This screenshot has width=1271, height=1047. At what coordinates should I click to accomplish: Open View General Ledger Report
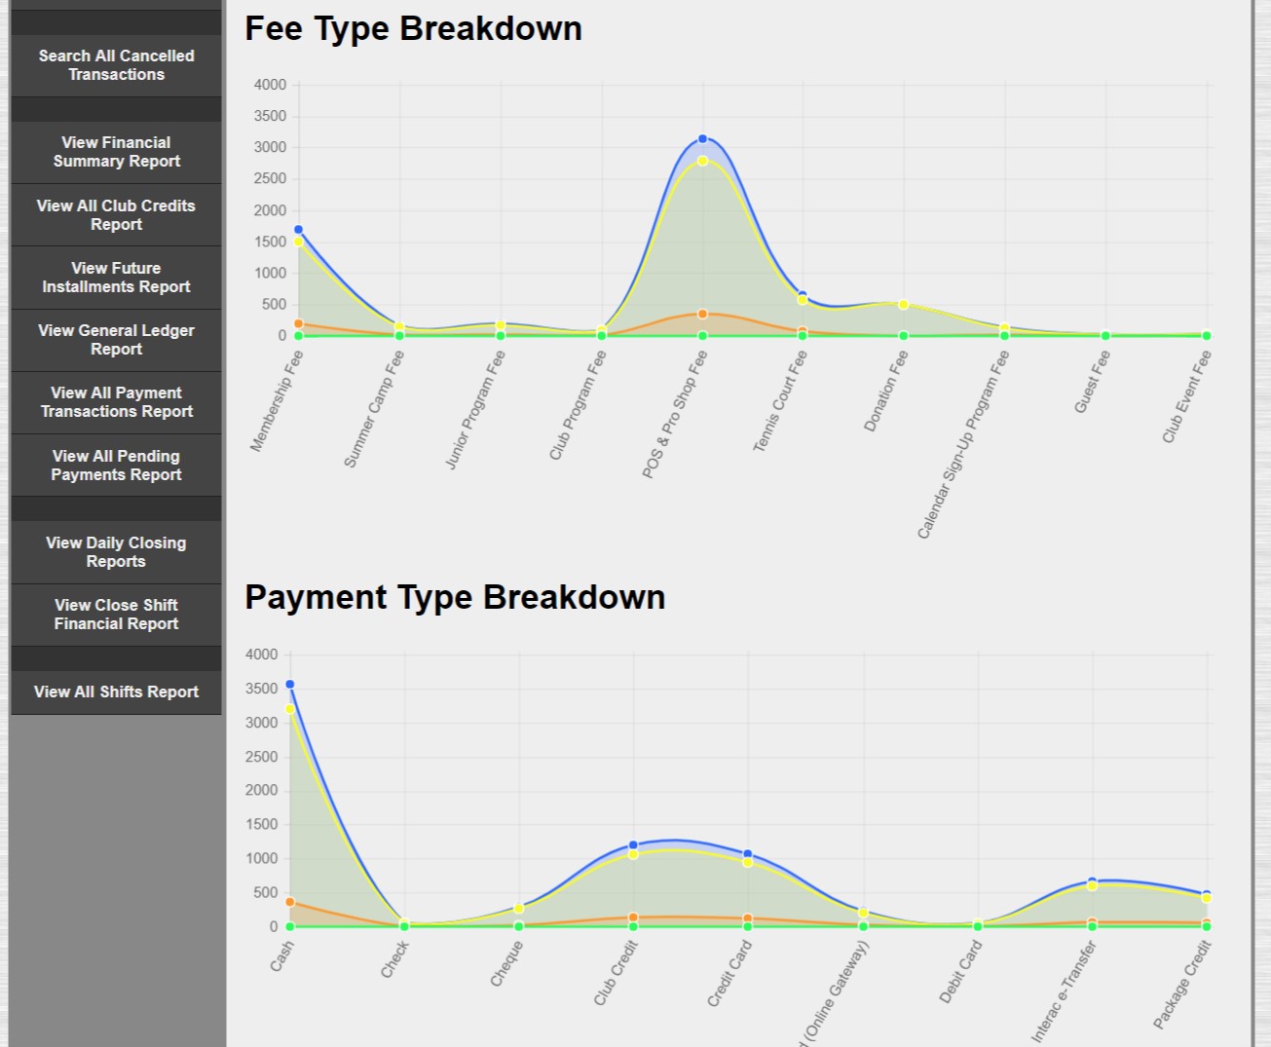point(116,340)
